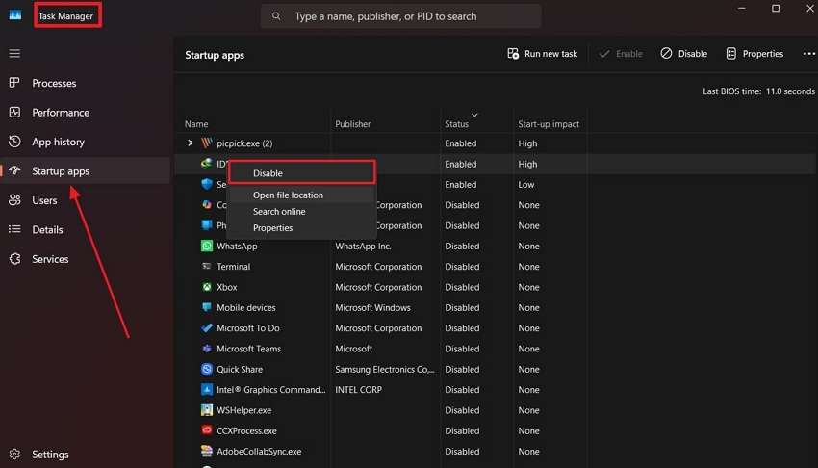Click the INTEL CORP publisher cell
818x468 pixels.
[358, 389]
